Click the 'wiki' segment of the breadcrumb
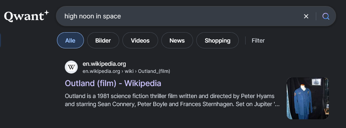Image resolution: width=346 pixels, height=128 pixels. (129, 71)
